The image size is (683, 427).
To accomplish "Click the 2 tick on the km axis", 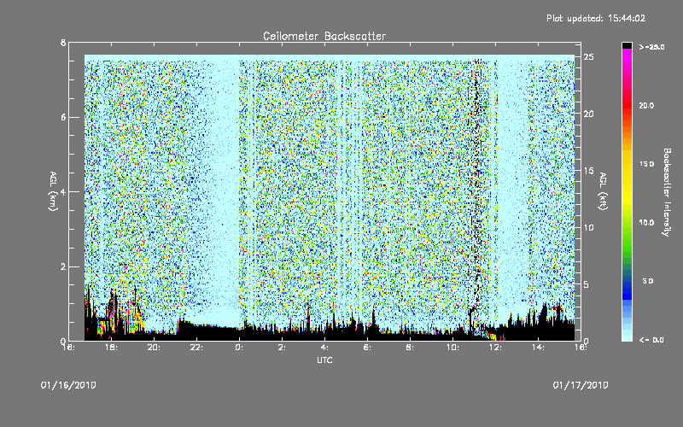I will pos(63,266).
